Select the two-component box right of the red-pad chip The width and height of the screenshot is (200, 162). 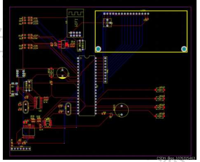pos(81,45)
